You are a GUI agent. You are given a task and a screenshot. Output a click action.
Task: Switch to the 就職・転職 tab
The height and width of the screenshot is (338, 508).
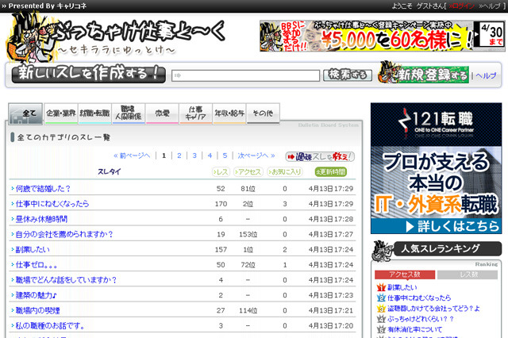point(94,113)
